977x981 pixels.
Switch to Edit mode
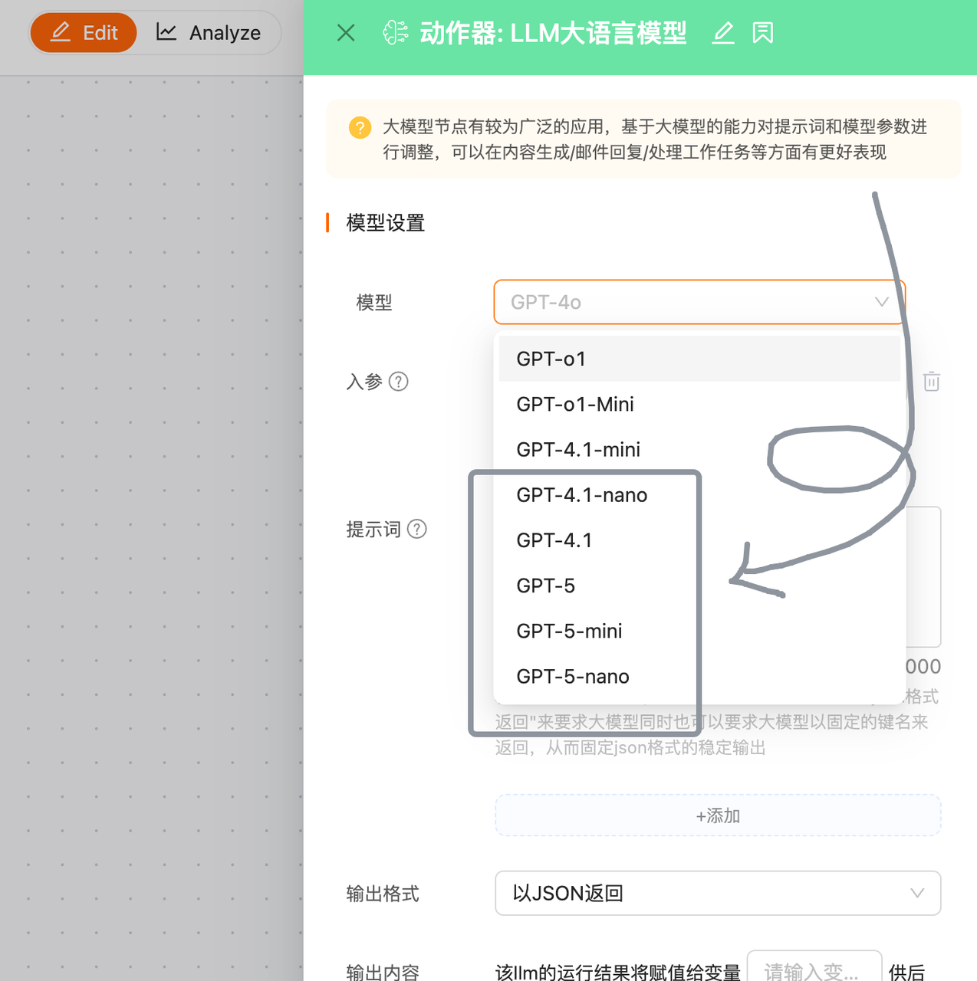(x=84, y=33)
